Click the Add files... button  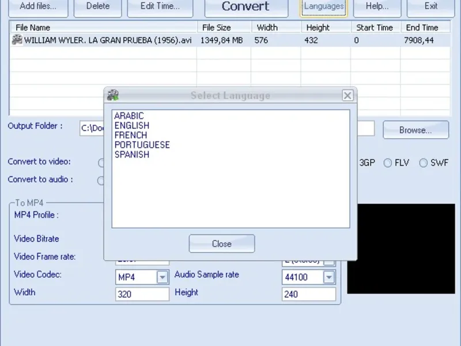pos(38,7)
